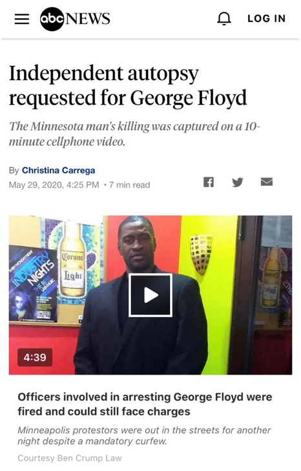
Task: Open author Christina Carrega's page
Action: (x=59, y=170)
